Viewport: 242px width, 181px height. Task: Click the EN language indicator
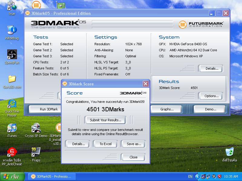click(x=190, y=176)
